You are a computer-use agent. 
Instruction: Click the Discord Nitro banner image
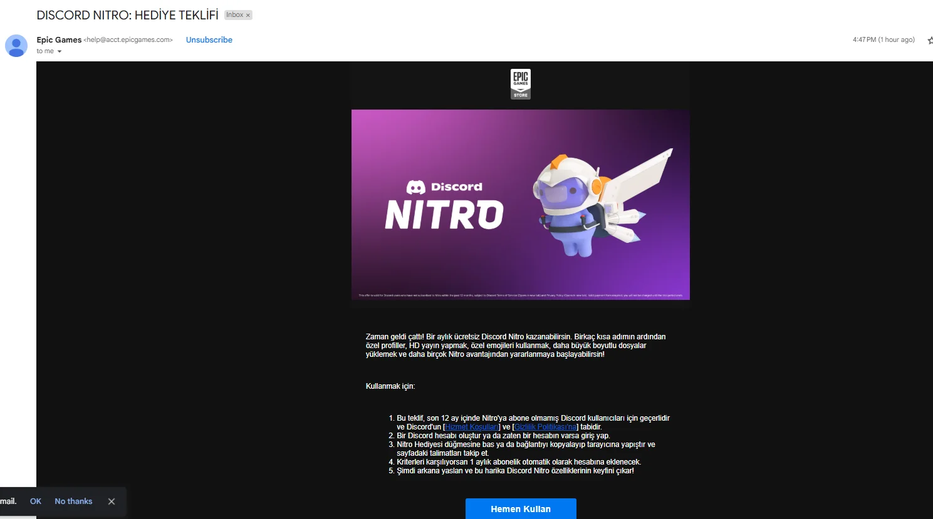point(521,205)
